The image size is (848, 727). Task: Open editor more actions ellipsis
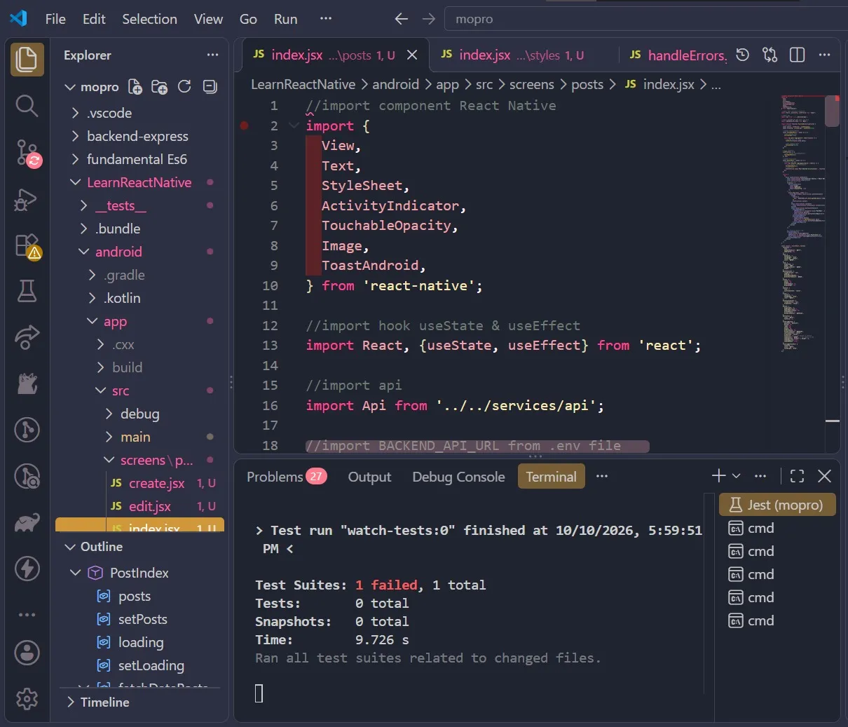coord(824,55)
